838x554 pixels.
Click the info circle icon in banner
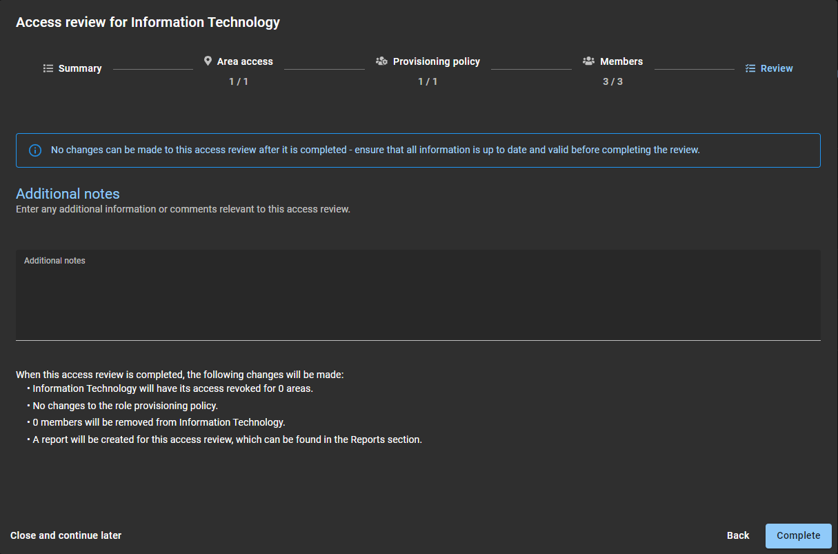[35, 150]
